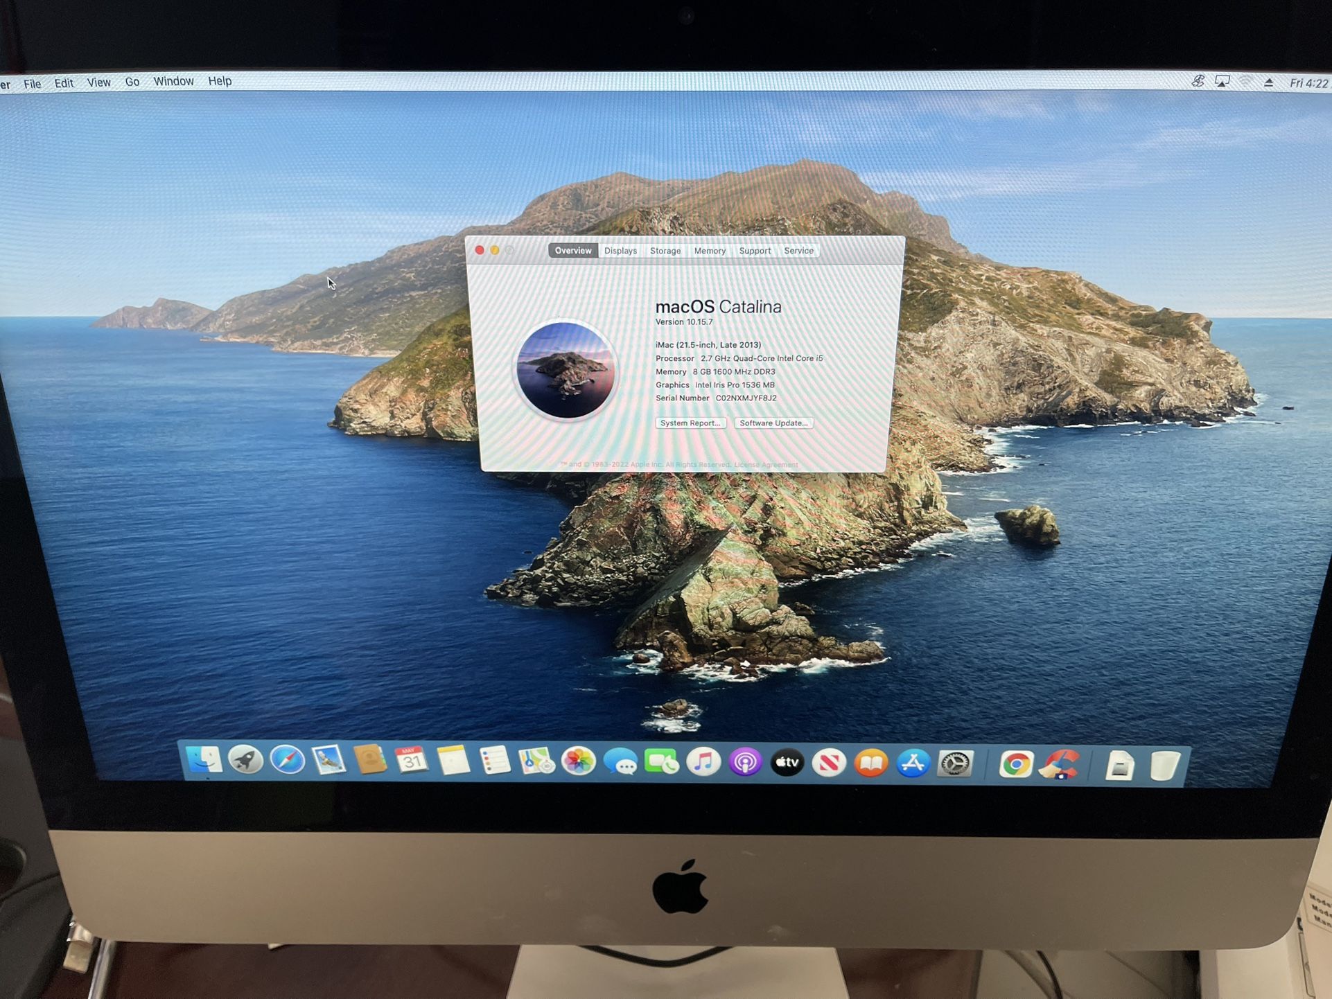Click the License Agreement link
Viewport: 1332px width, 999px height.
tap(766, 465)
